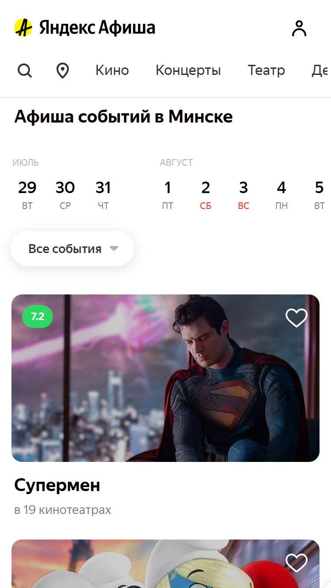This screenshot has height=588, width=331.
Task: Choose July 31 Thursday date
Action: coord(103,195)
